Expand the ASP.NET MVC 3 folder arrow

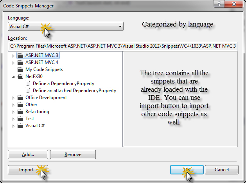click(13, 55)
